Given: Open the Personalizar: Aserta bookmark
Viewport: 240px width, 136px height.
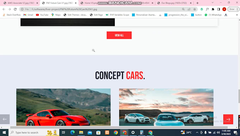Looking at the screenshot, I should coord(144,15).
